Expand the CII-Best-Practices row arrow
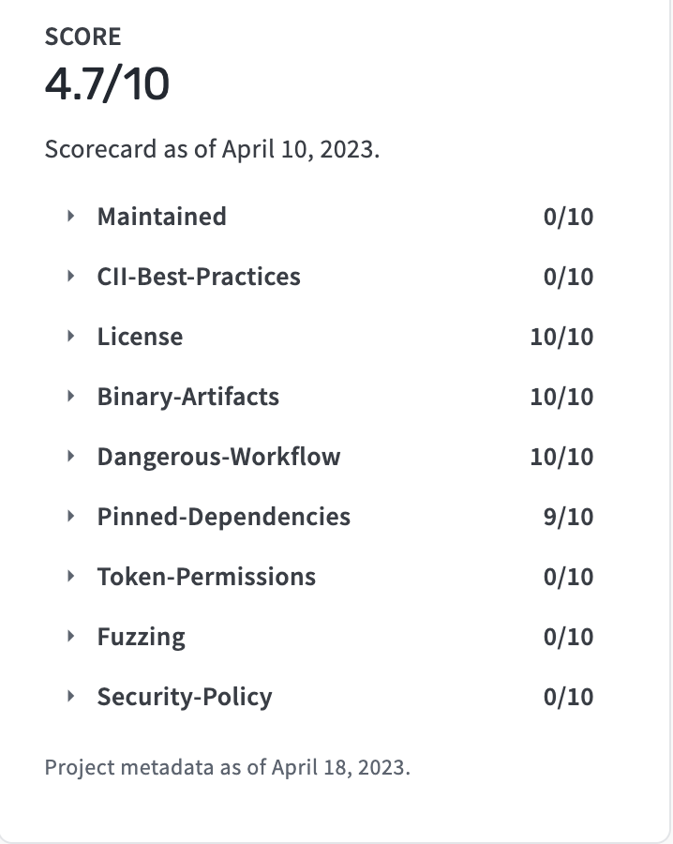The image size is (673, 844). pos(70,276)
